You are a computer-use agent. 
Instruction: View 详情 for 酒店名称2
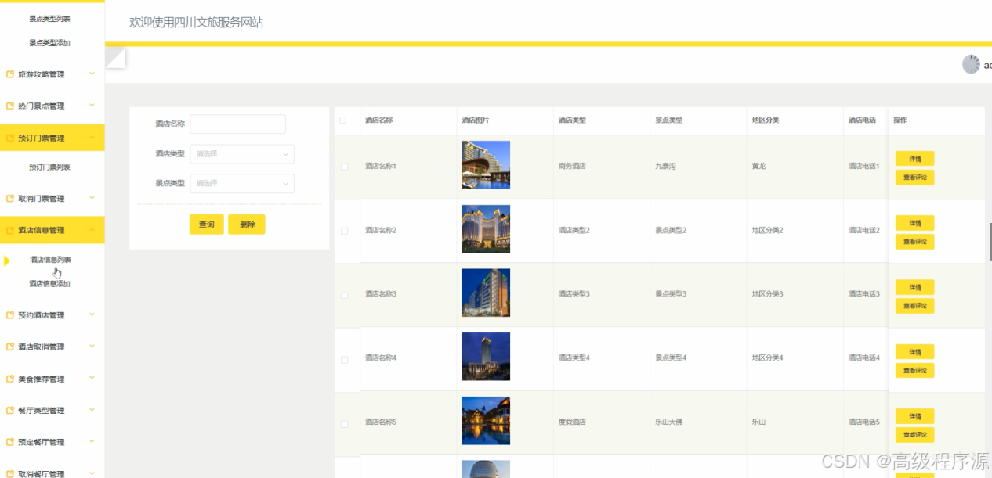click(x=914, y=223)
